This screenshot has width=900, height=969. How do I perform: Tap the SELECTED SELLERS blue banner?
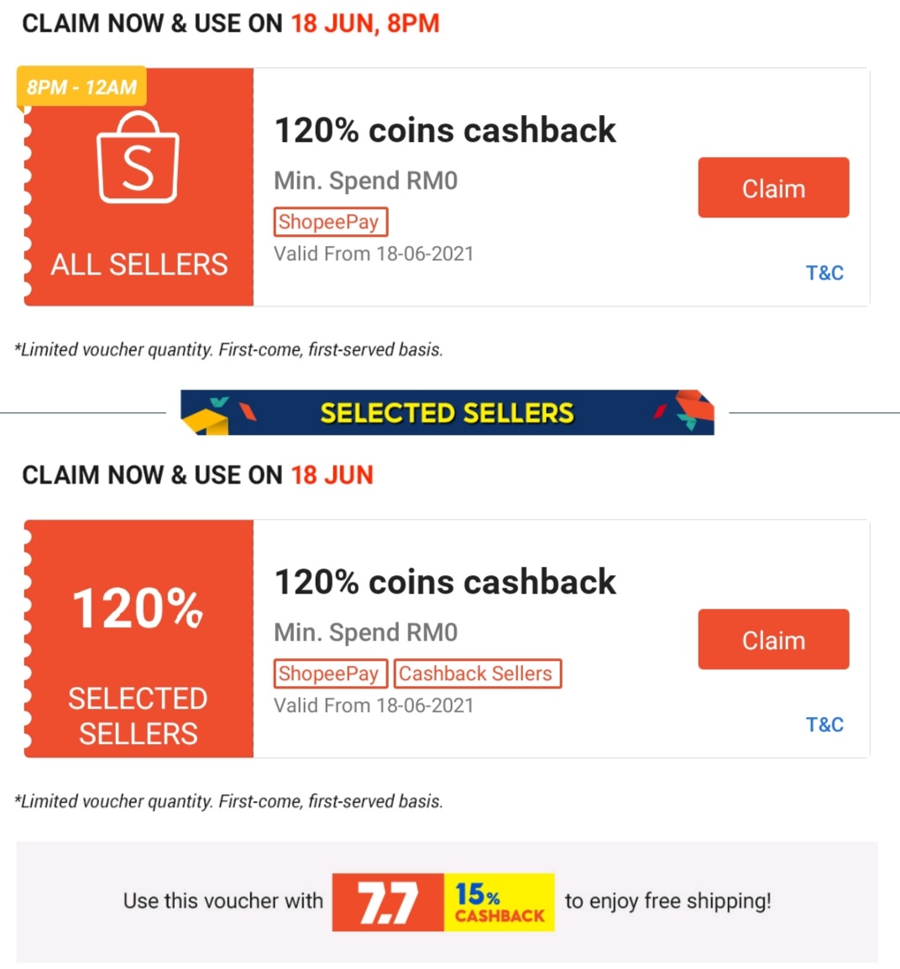447,412
